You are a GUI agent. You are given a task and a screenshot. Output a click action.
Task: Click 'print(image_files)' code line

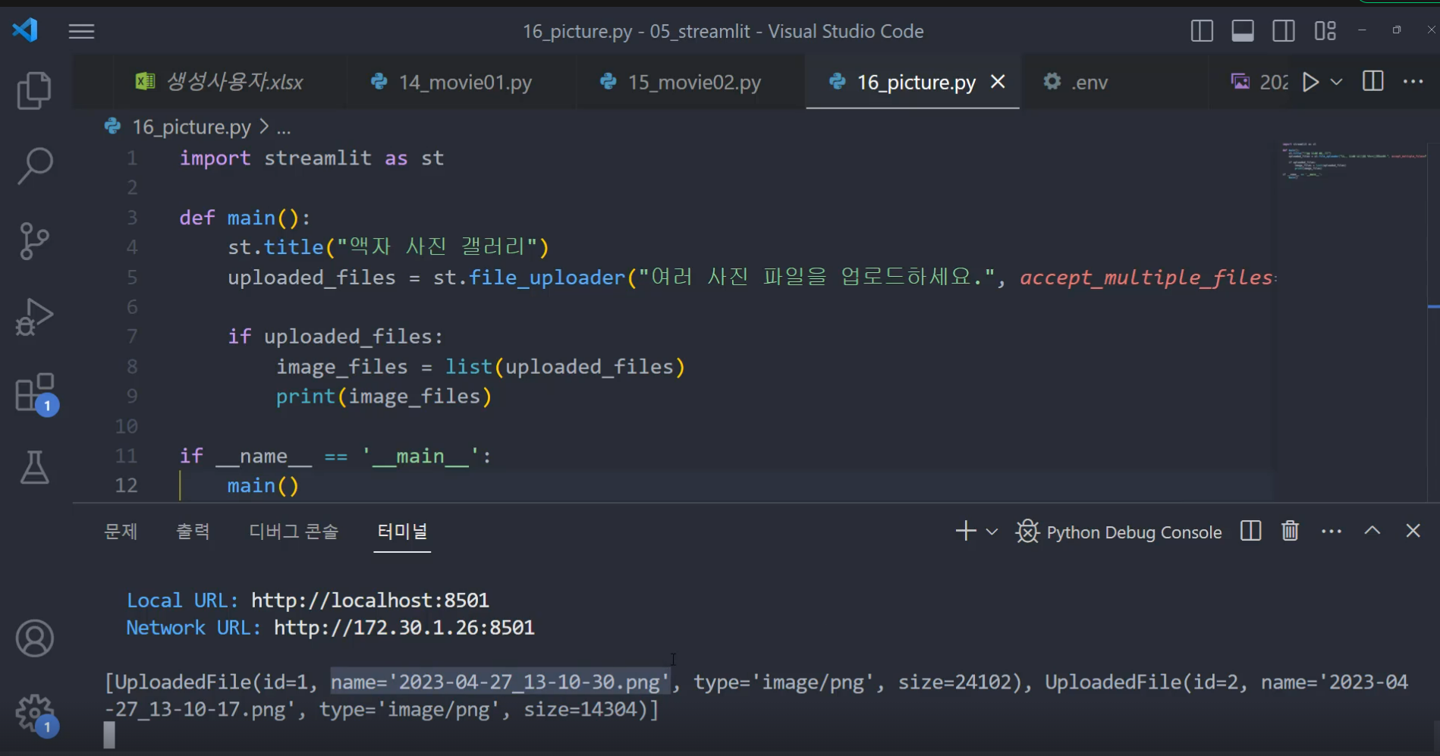point(384,397)
